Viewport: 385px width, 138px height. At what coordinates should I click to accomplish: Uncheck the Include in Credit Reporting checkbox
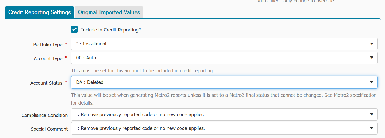[74, 30]
